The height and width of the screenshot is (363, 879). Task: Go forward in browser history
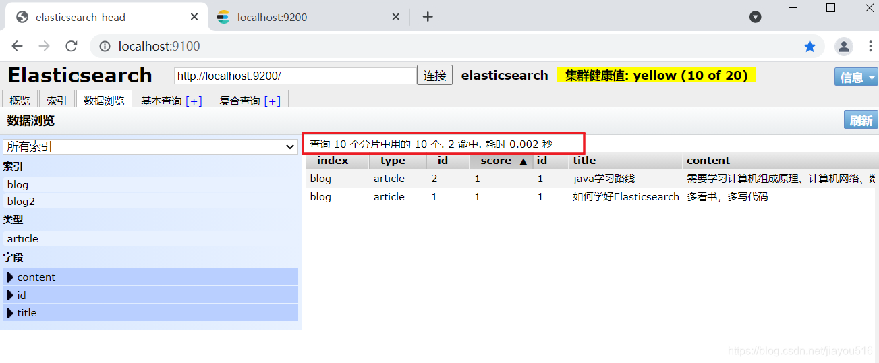click(x=45, y=46)
